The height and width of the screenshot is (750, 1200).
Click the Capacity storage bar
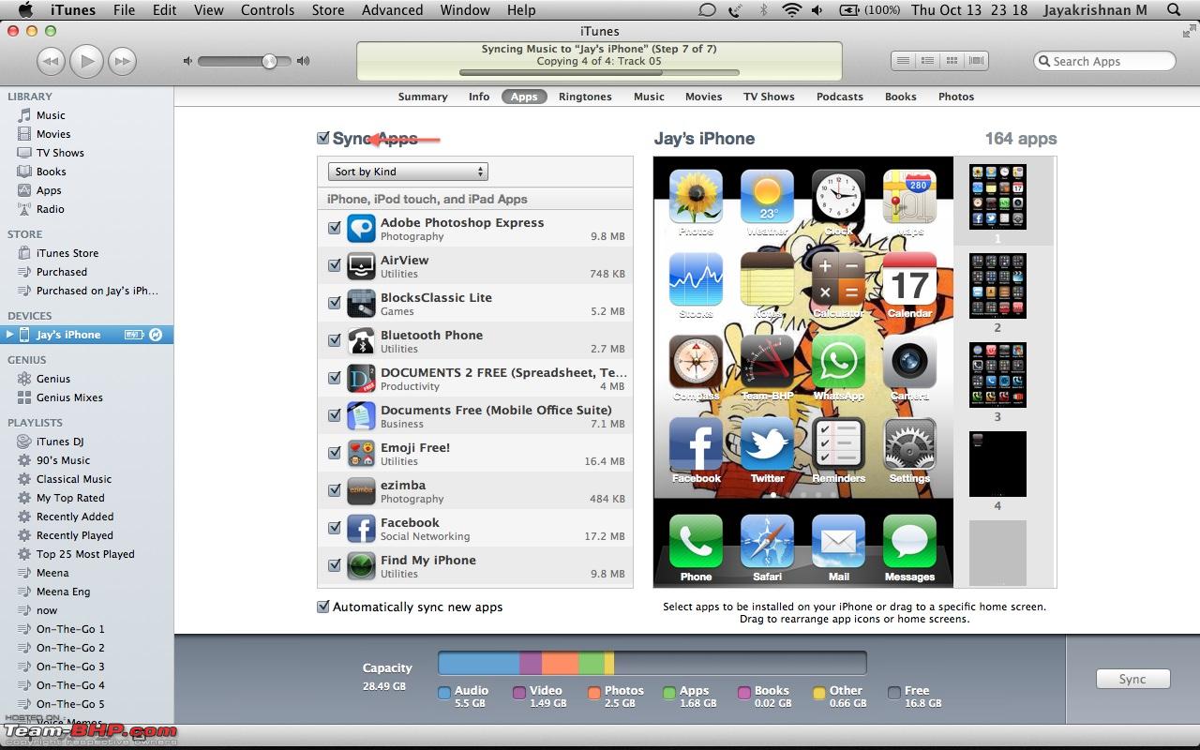[652, 664]
